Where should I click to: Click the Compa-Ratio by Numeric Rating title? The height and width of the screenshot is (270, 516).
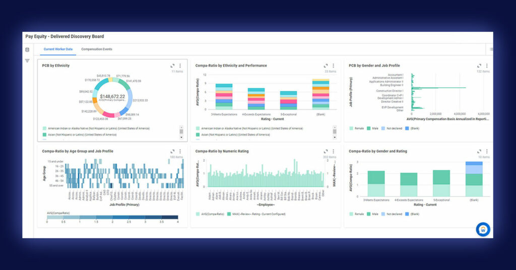(222, 151)
